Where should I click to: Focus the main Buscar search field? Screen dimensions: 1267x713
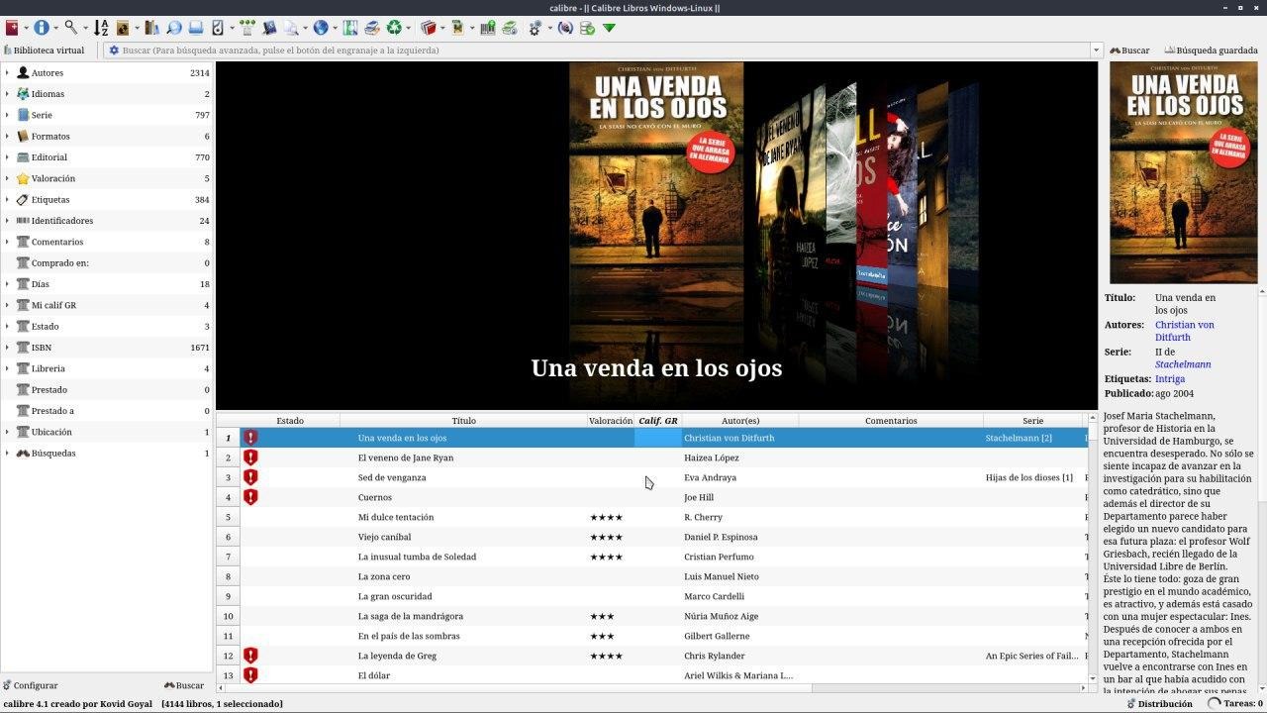[604, 51]
